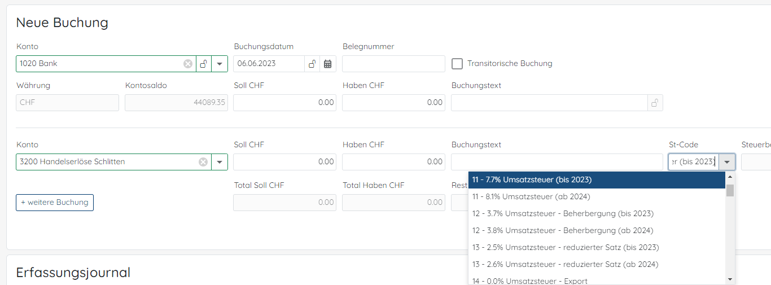
Task: Expand the 3200 Handelserlöse account dropdown
Action: click(x=220, y=162)
